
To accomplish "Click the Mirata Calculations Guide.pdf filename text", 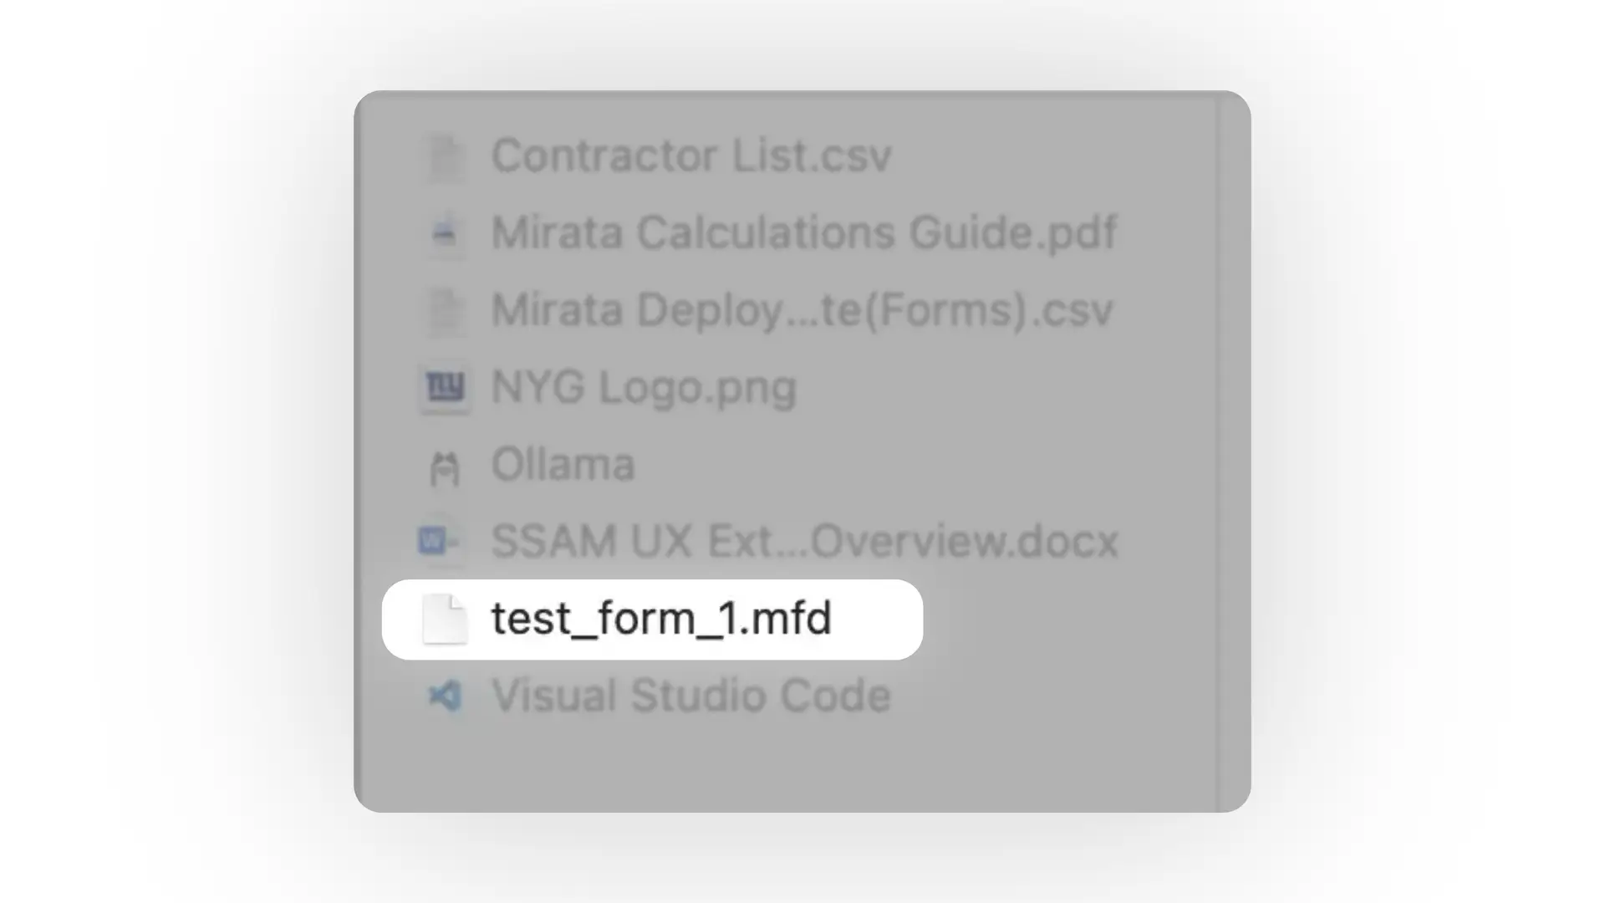I will tap(802, 234).
